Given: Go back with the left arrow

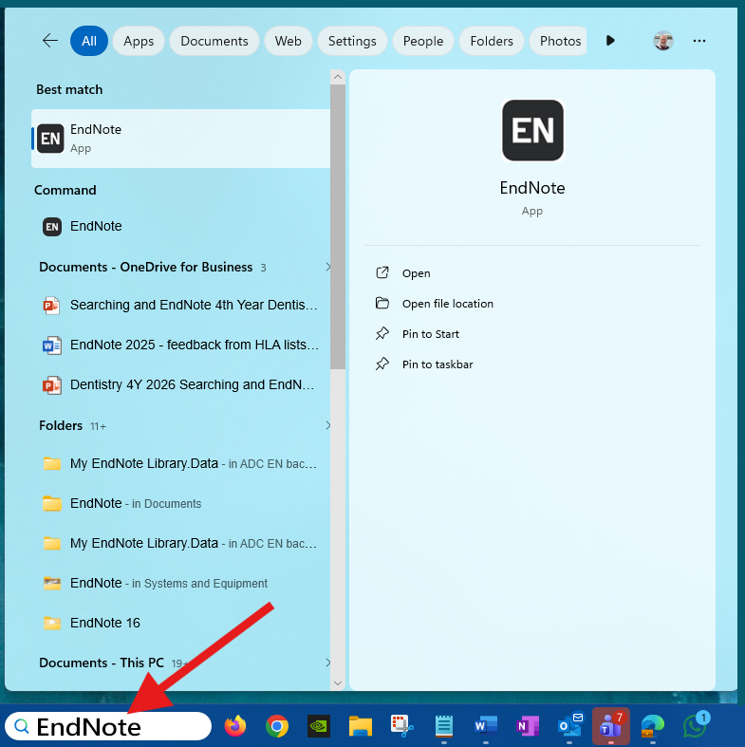Looking at the screenshot, I should click(50, 41).
